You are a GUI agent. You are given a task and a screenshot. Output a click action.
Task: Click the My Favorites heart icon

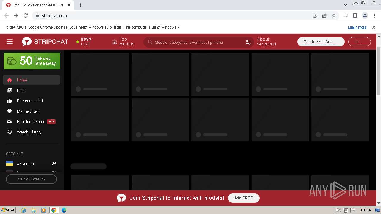(x=10, y=111)
